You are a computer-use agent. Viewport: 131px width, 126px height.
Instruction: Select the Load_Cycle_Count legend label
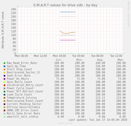20,95
